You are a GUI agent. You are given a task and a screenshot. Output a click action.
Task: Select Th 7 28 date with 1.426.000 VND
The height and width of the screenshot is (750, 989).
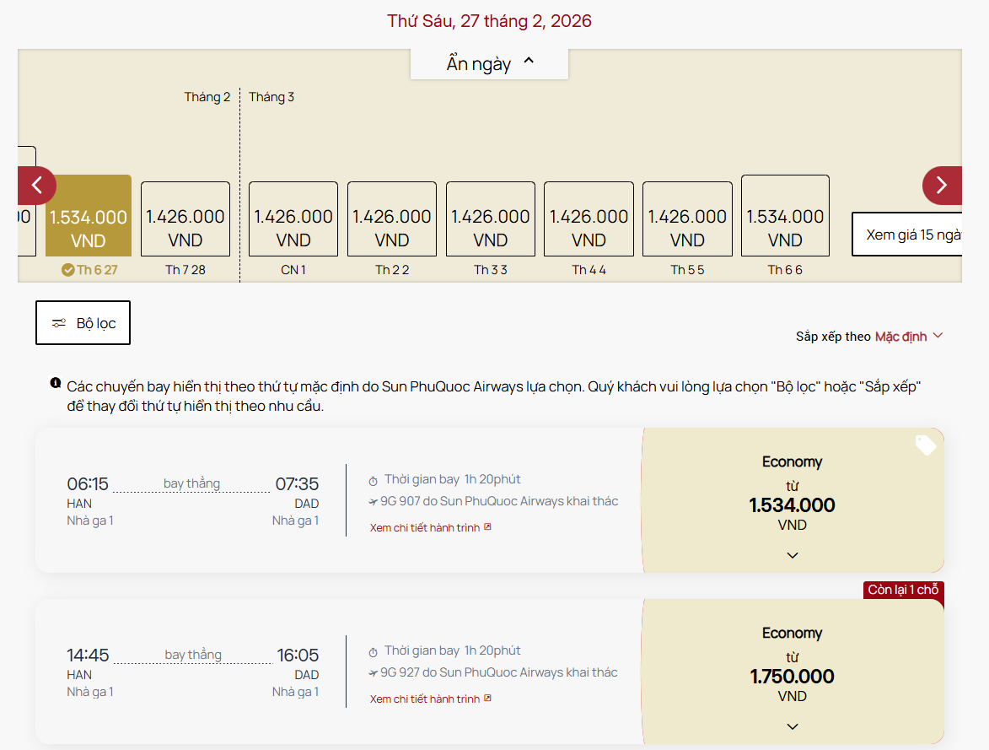coord(185,219)
